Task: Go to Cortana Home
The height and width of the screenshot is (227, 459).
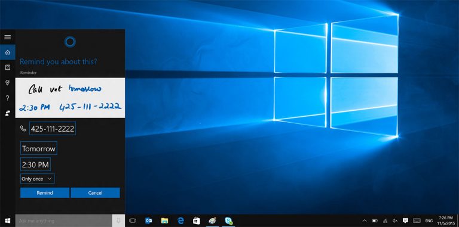Action: pos(8,52)
